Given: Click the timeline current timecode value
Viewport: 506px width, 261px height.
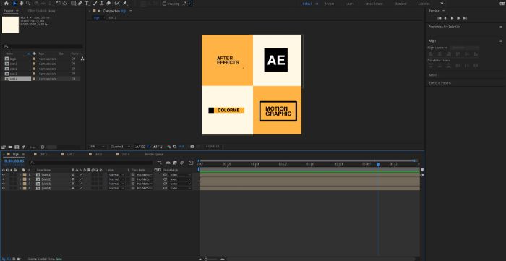Looking at the screenshot, I should click(14, 161).
